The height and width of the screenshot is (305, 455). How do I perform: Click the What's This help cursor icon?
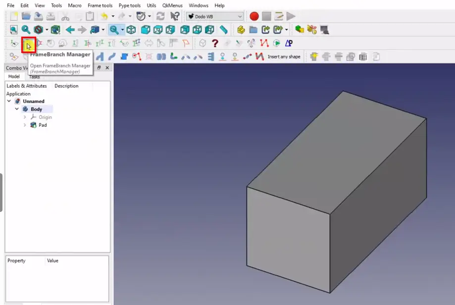point(175,16)
